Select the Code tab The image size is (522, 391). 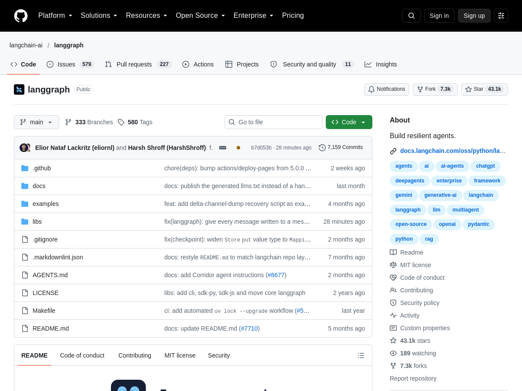pyautogui.click(x=23, y=64)
